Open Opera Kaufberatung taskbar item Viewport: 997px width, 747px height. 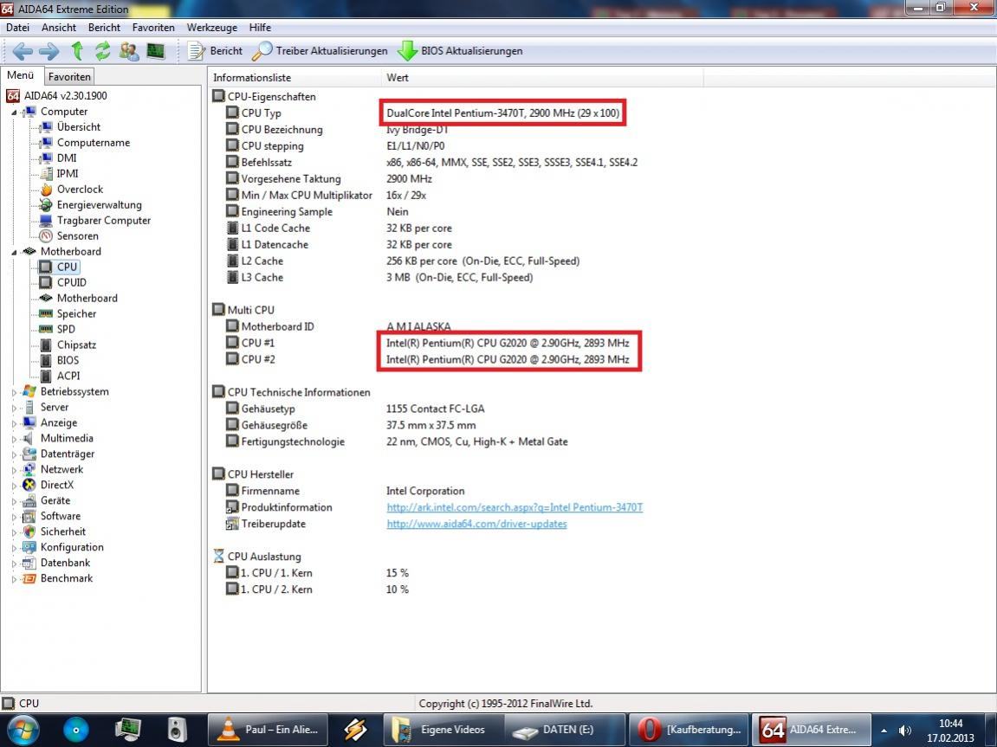click(689, 729)
